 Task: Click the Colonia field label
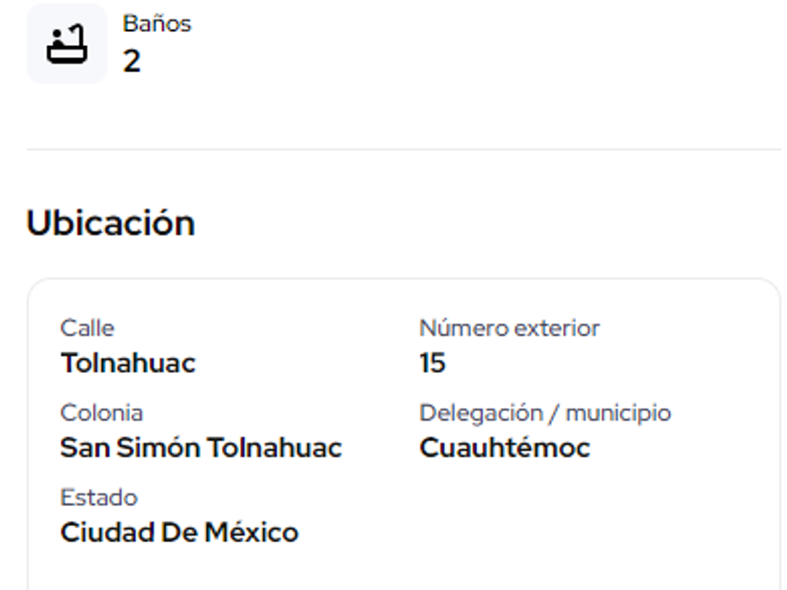(101, 413)
